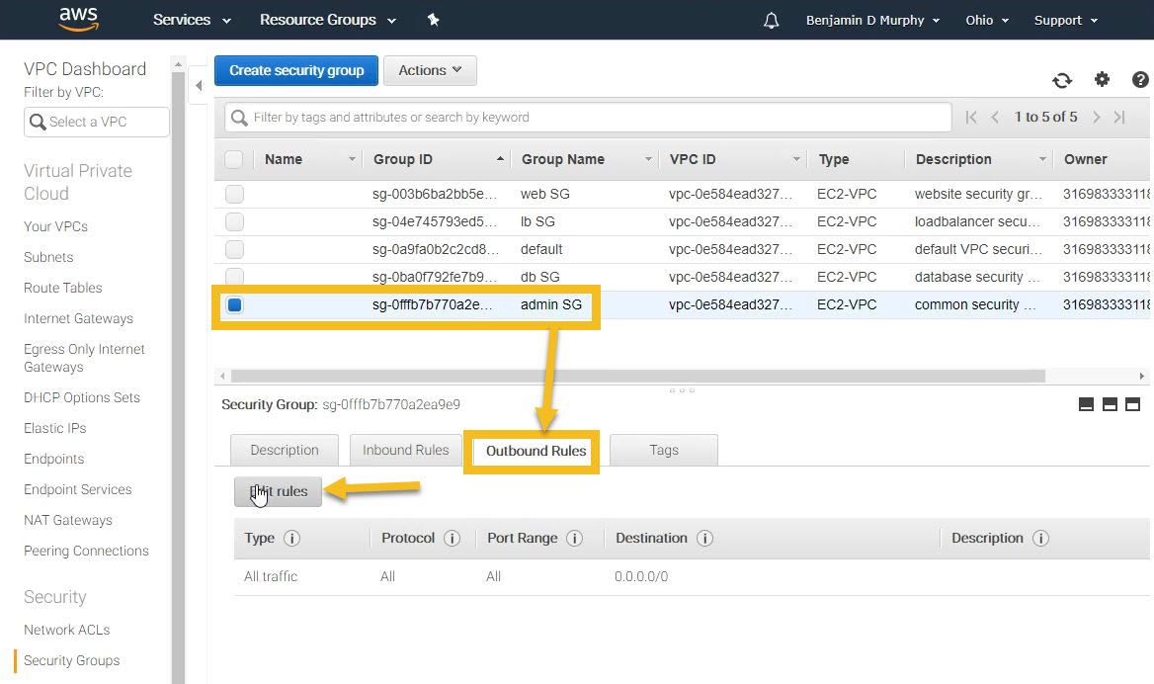1154x684 pixels.
Task: Open Description column dropdown arrow
Action: pyautogui.click(x=1043, y=160)
